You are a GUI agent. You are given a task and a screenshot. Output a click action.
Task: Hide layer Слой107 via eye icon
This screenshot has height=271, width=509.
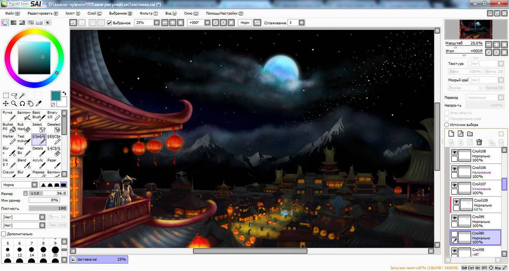pyautogui.click(x=454, y=185)
